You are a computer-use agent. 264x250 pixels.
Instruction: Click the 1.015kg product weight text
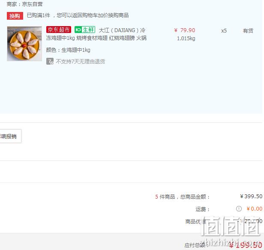coord(186,39)
